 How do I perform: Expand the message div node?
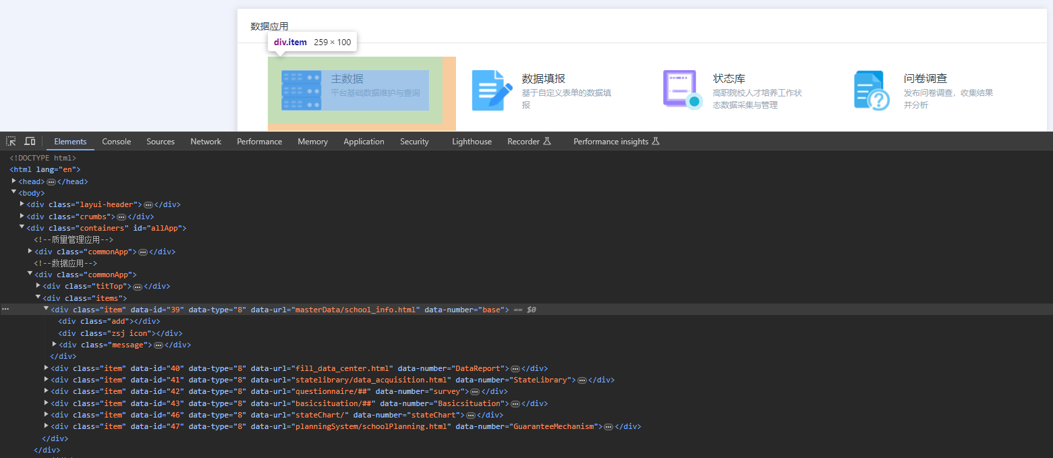(55, 344)
